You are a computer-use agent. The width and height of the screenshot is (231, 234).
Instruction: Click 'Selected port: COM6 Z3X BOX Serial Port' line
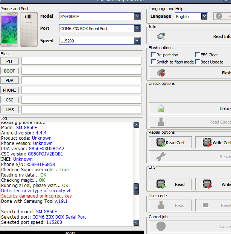[x=44, y=217]
